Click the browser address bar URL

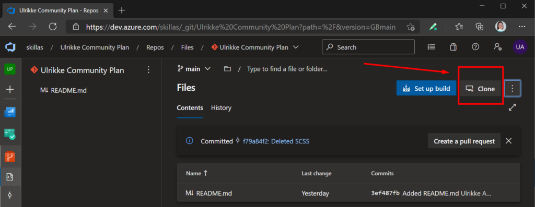pos(240,27)
